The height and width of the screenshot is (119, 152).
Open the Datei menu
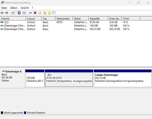(x=4, y=8)
